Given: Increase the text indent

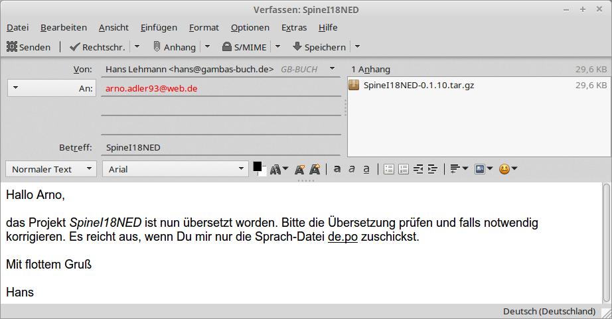Looking at the screenshot, I should point(433,169).
